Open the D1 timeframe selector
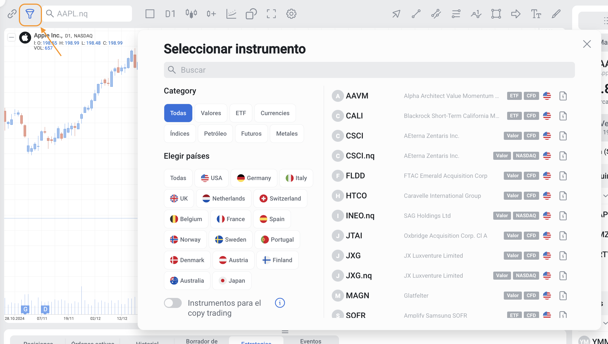This screenshot has height=344, width=608. pos(170,14)
